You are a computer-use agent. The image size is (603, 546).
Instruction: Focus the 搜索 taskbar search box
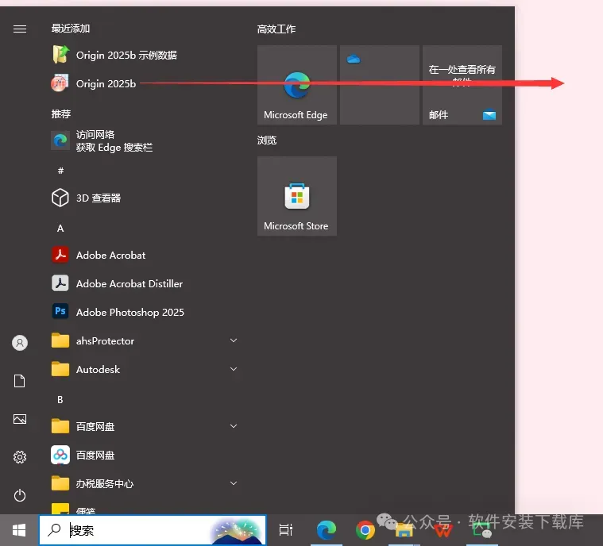153,530
